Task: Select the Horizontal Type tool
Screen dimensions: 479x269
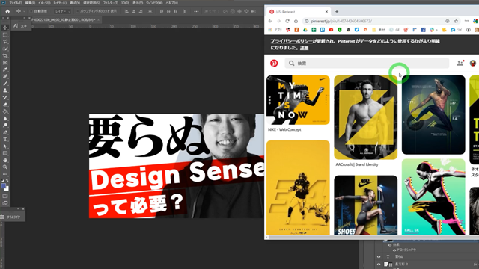Action: click(x=5, y=140)
